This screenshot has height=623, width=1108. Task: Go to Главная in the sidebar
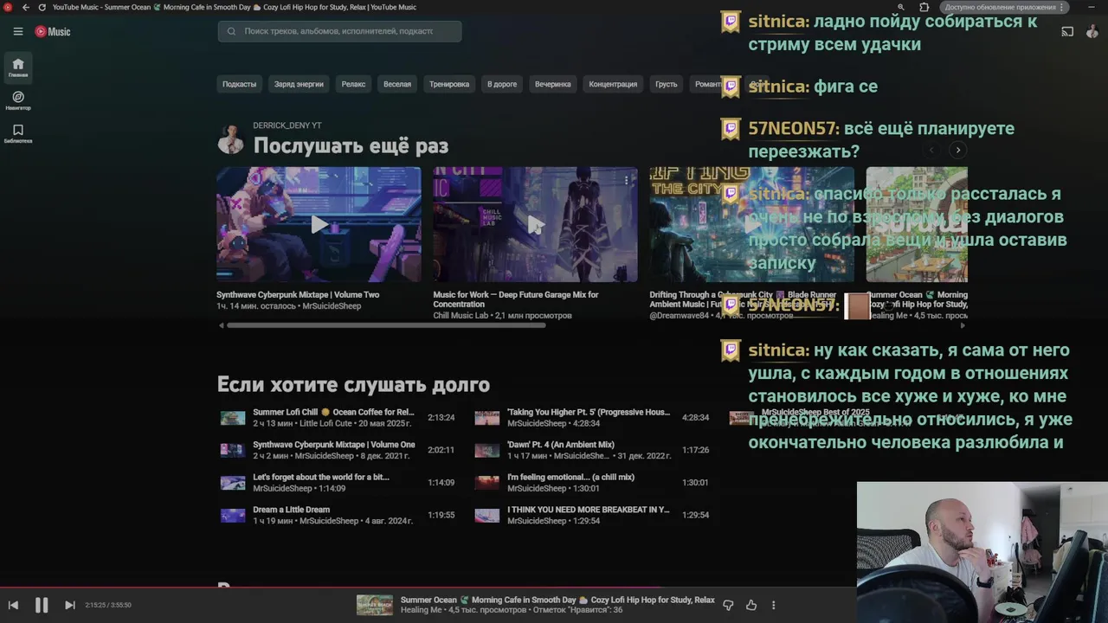(18, 67)
